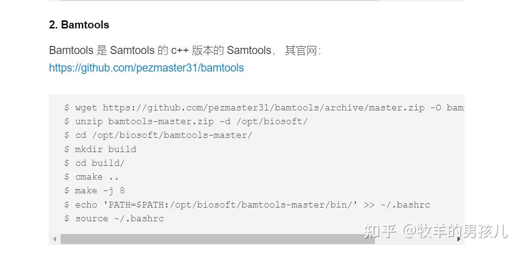Image resolution: width=521 pixels, height=253 pixels.
Task: Click the @牧羊的男孩儿 author watermark
Action: [455, 231]
